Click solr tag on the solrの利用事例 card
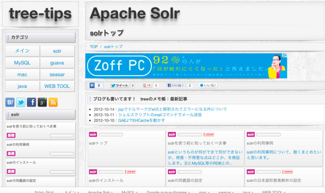Viewport: 325px width, 193px height. click(x=251, y=134)
